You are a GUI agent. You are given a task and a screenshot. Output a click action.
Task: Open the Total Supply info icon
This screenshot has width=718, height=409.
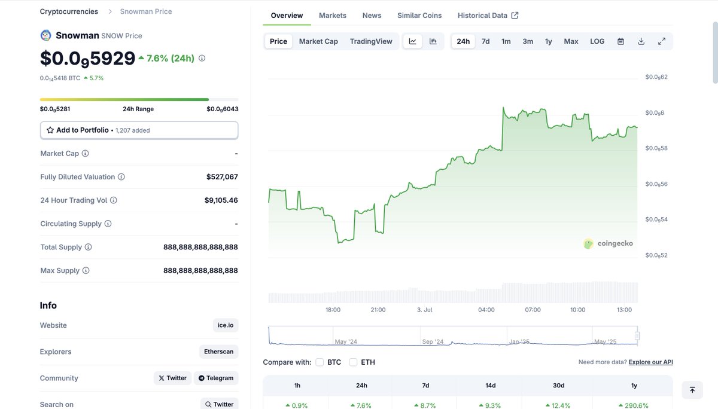click(88, 247)
